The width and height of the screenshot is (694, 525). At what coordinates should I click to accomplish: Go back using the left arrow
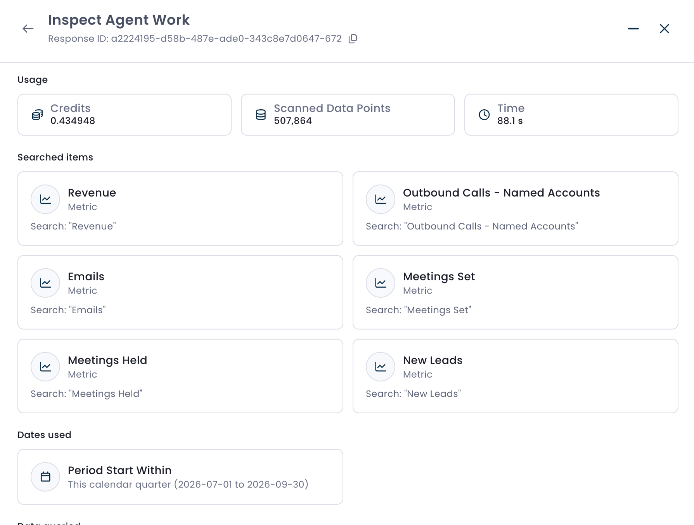[28, 29]
